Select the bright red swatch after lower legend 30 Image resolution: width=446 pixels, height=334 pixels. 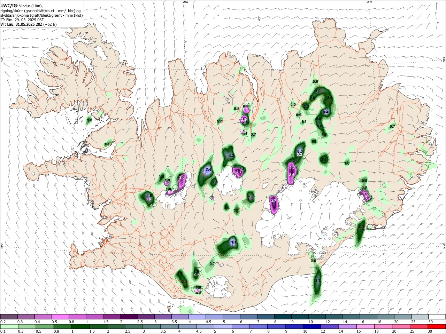point(436,326)
